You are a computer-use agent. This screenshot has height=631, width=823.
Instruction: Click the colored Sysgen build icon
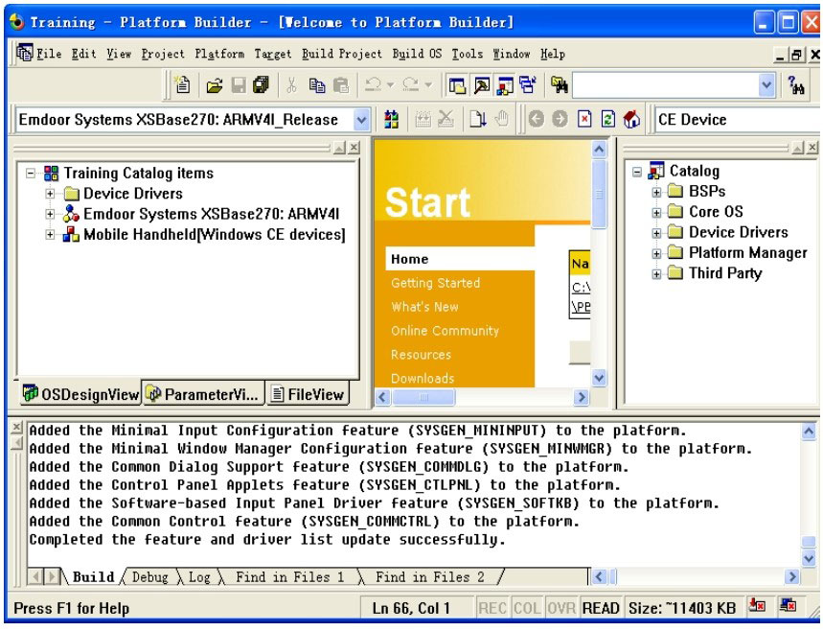[x=391, y=120]
